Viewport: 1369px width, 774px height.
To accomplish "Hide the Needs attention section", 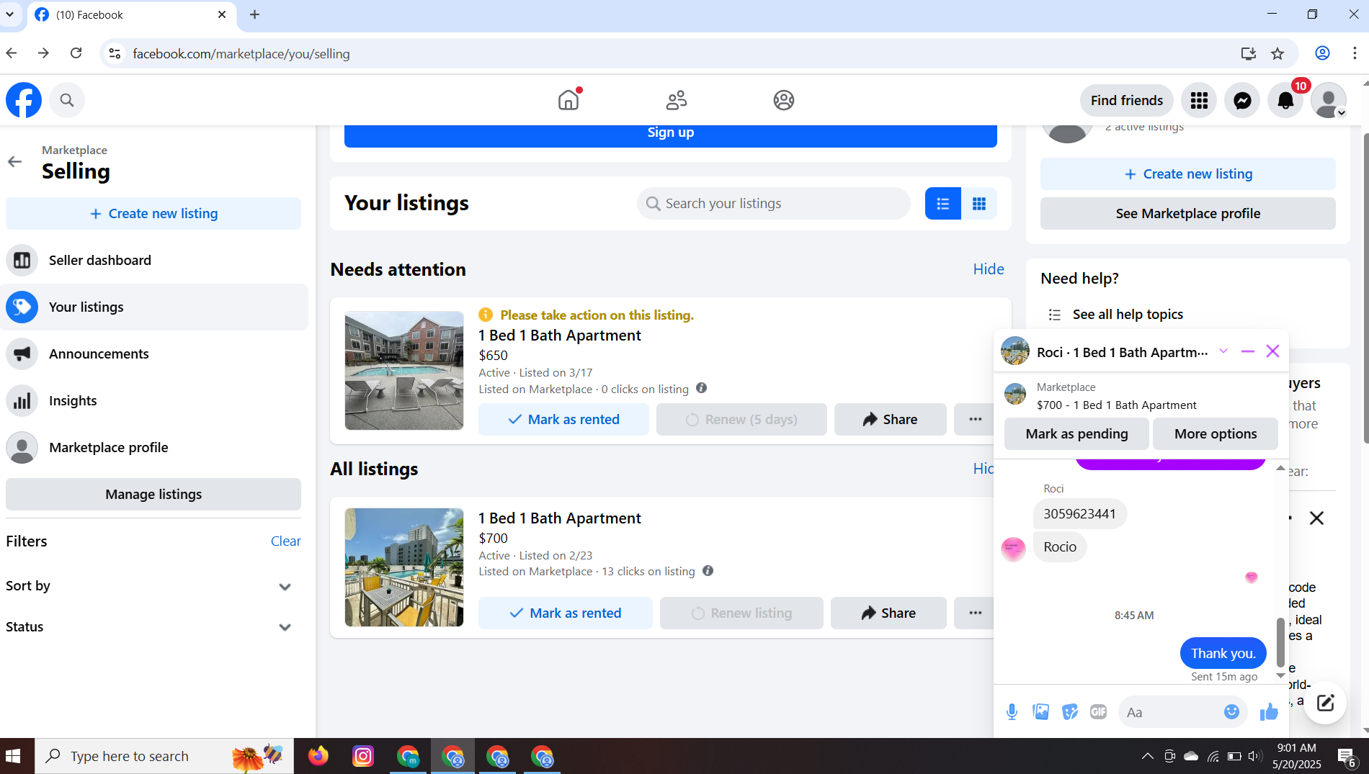I will click(x=989, y=269).
